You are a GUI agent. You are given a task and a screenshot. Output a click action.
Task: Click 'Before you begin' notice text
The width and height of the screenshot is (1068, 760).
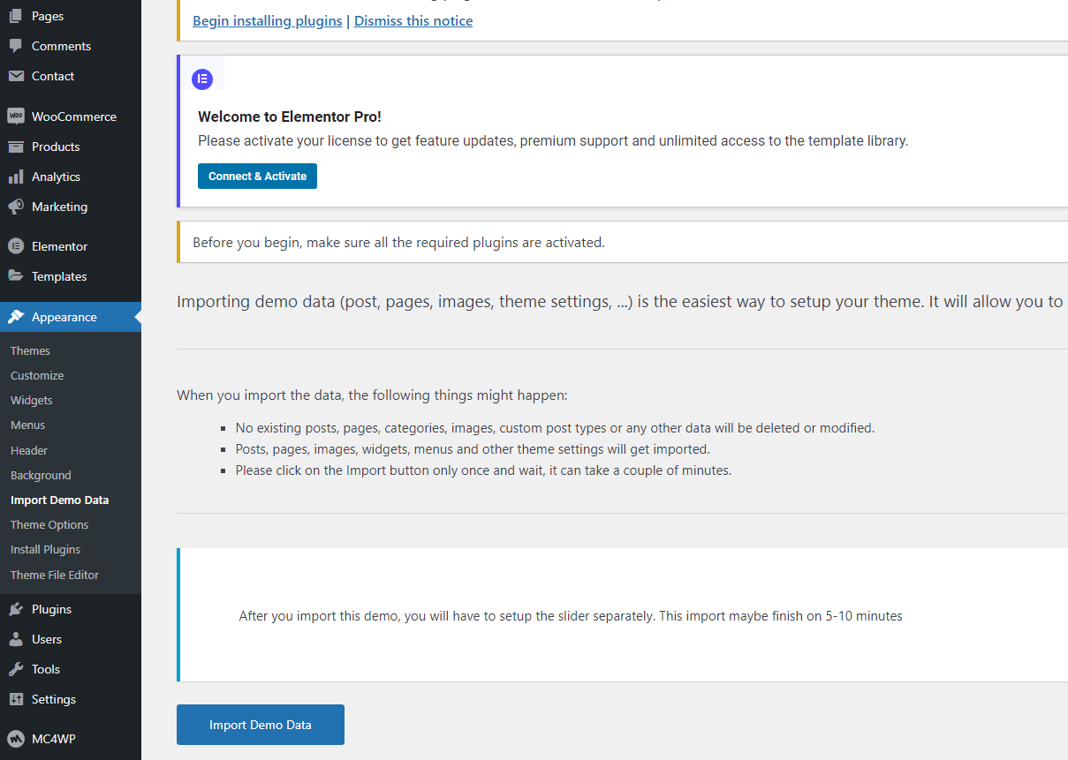coord(398,242)
